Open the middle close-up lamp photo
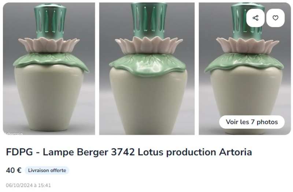The image size is (293, 192). (x=147, y=69)
